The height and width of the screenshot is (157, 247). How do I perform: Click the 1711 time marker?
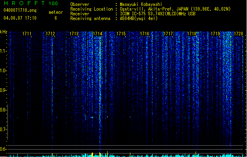(27, 34)
